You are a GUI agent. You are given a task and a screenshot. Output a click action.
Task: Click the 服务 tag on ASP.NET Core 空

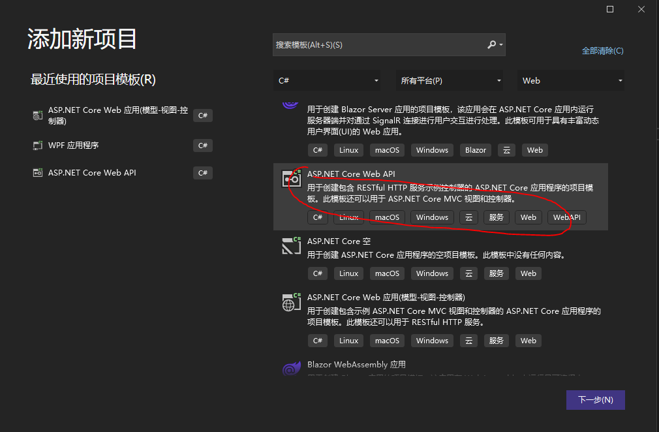pyautogui.click(x=496, y=273)
